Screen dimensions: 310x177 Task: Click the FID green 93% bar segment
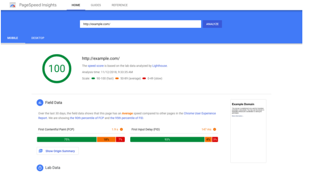pos(167,139)
